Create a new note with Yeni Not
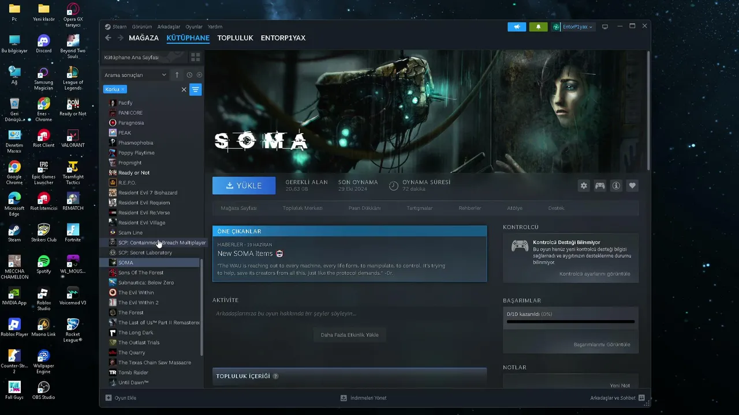 pos(620,386)
